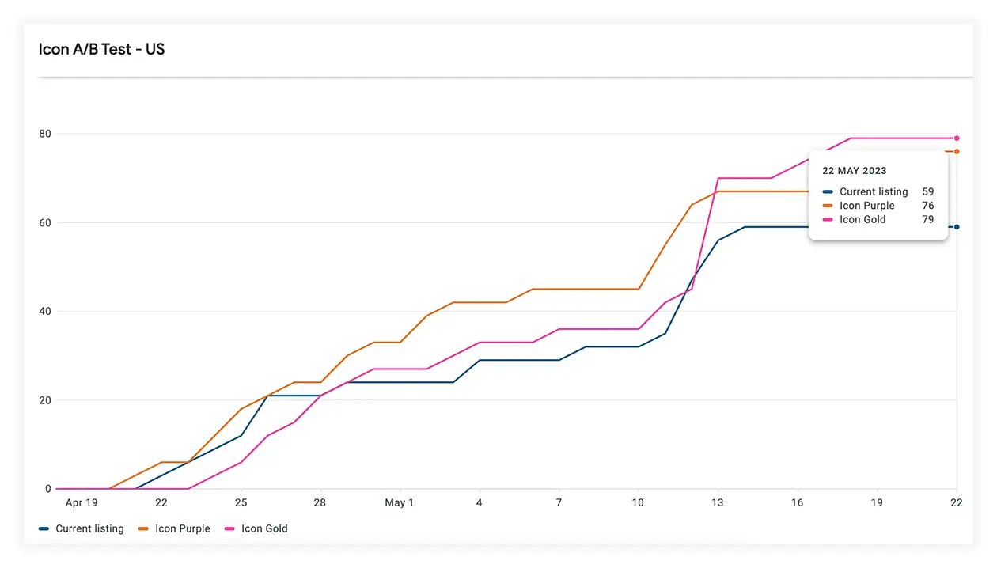The image size is (997, 568).
Task: Toggle the Icon Gold legend item
Action: (264, 528)
